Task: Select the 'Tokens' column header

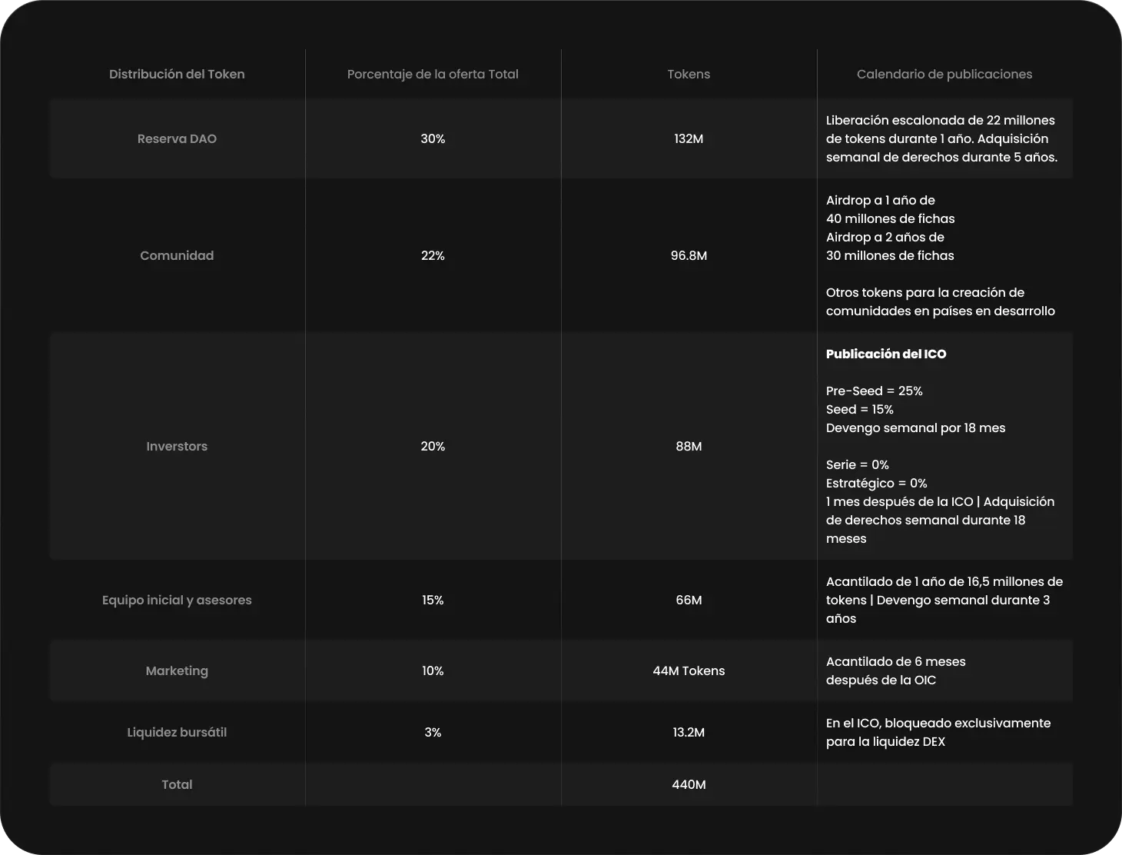Action: point(689,75)
